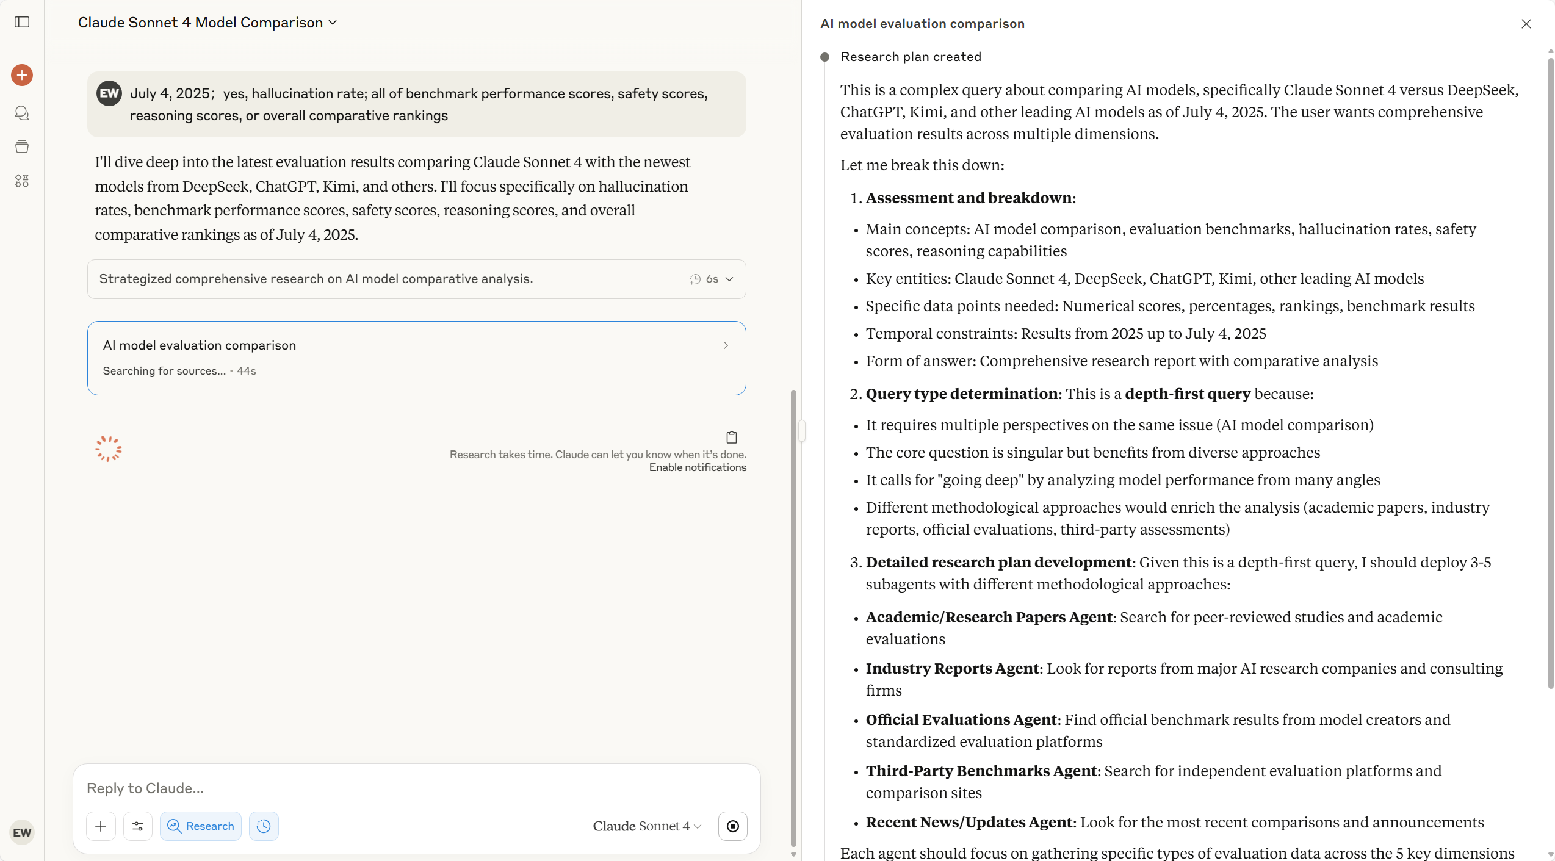Attach a file using the plus button

point(101,826)
